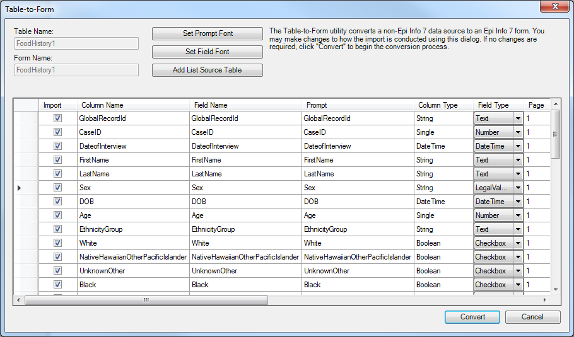Screen dimensions: 574x337
Task: Click the horizontal scrollbar thumb
Action: [x=146, y=300]
